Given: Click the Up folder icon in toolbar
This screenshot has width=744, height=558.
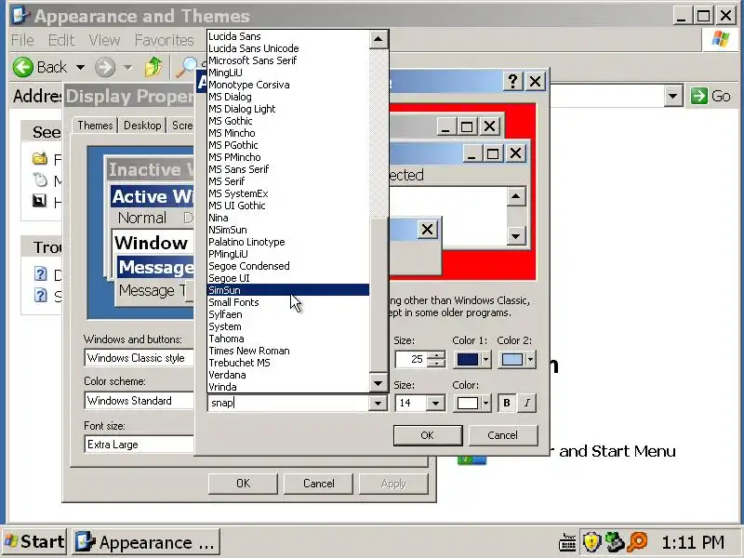Looking at the screenshot, I should (153, 67).
